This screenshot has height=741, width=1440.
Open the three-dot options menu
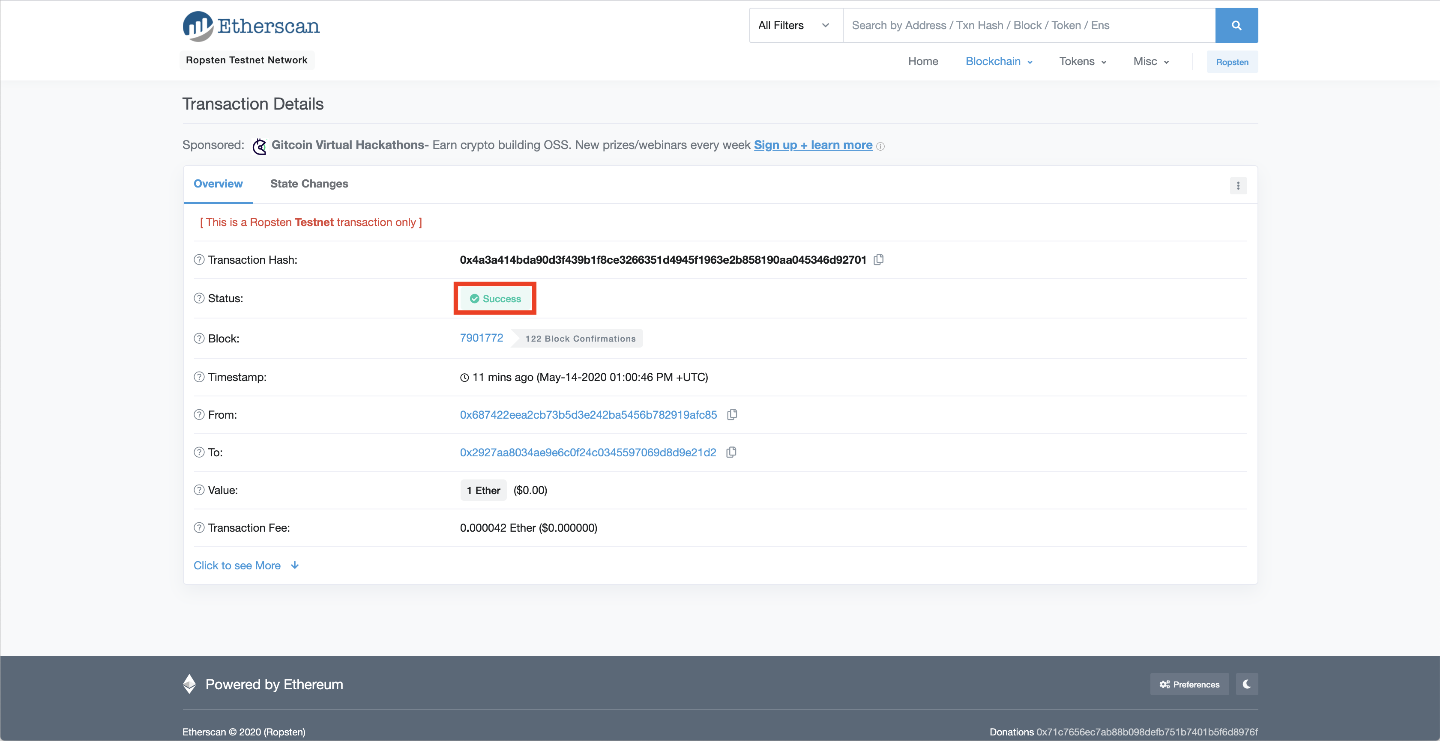click(1238, 185)
